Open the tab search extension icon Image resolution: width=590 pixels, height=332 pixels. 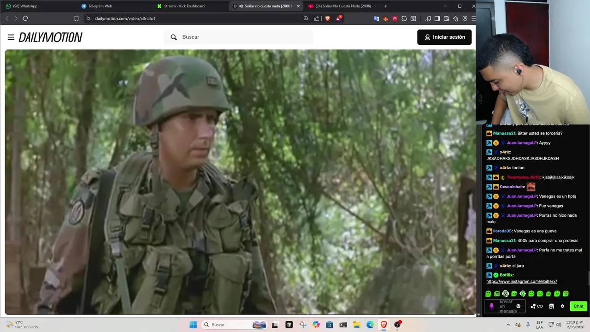413,18
